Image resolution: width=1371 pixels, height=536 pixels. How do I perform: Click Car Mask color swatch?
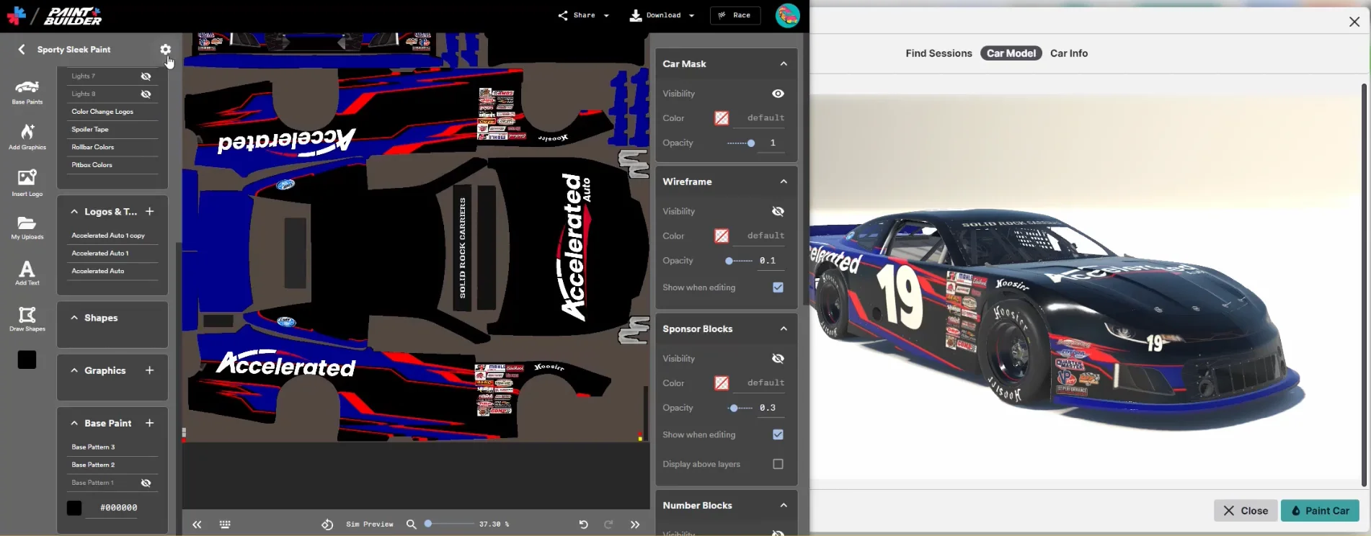pos(722,118)
